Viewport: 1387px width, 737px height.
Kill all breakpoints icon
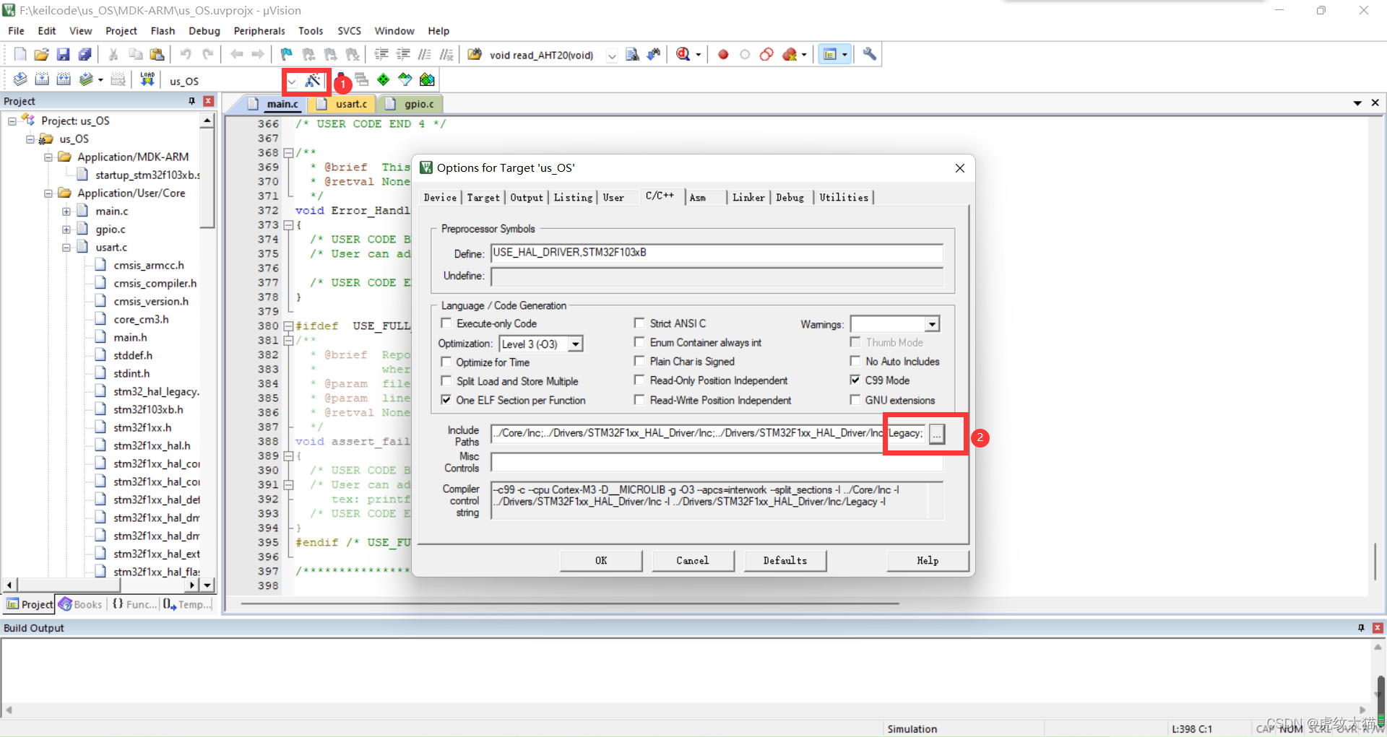click(x=790, y=54)
